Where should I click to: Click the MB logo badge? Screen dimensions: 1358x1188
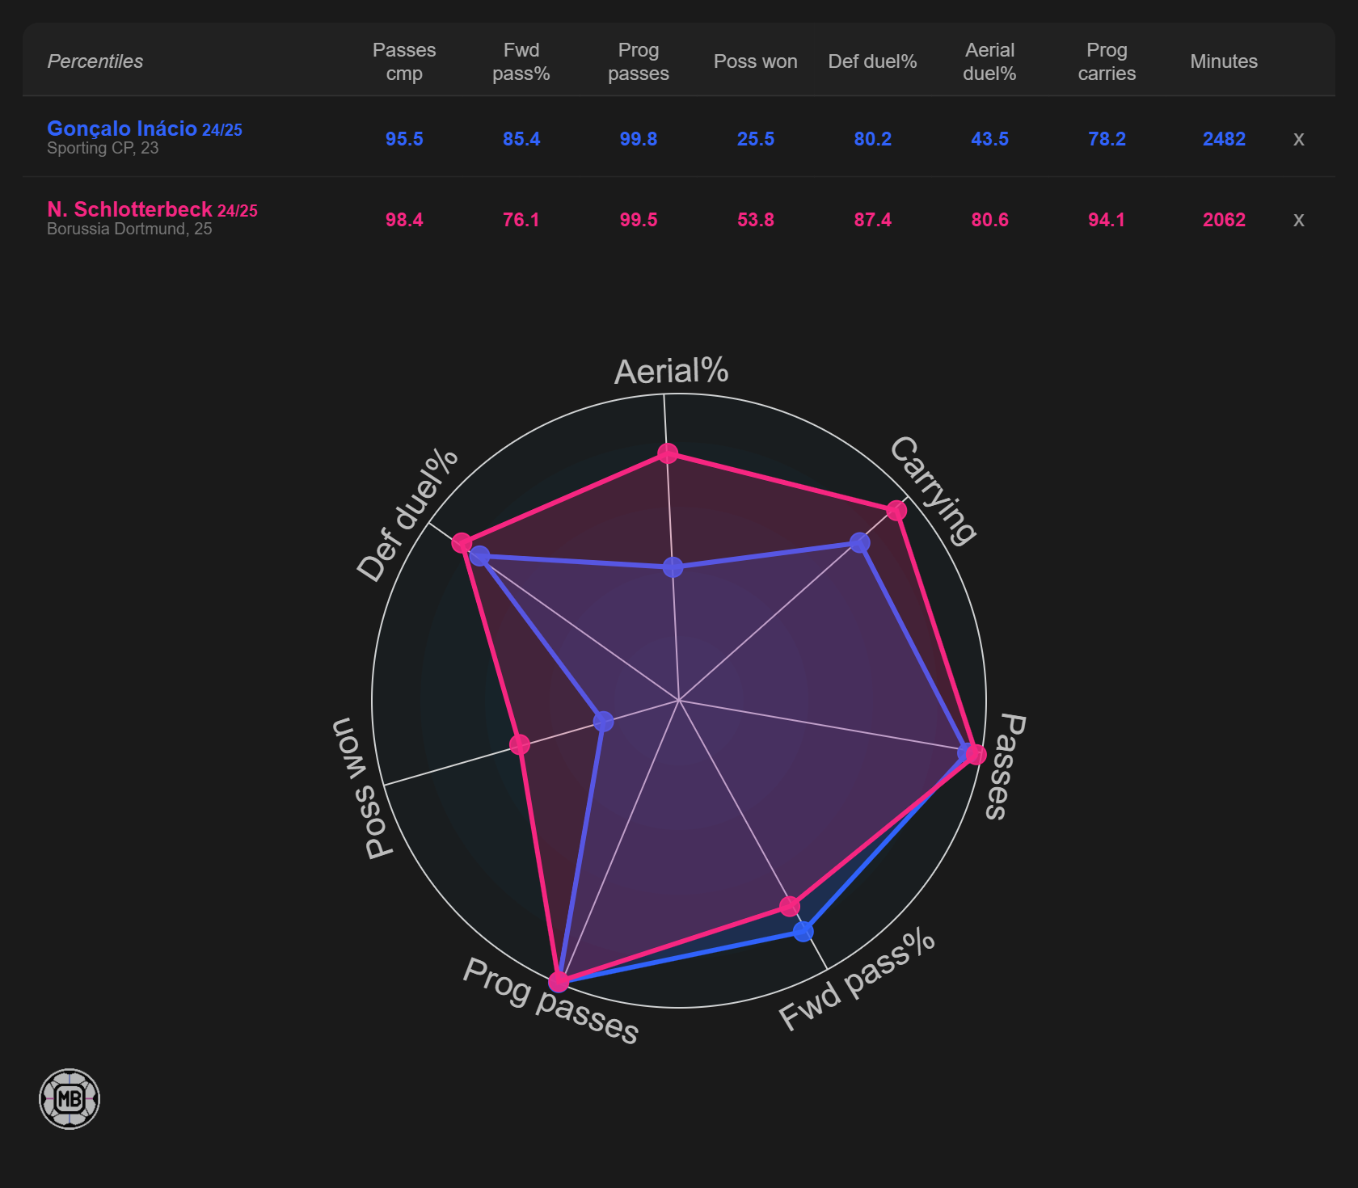click(x=70, y=1099)
